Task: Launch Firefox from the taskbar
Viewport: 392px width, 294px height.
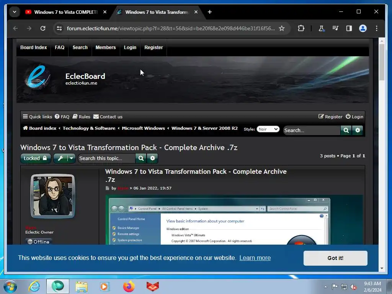Action: (129, 286)
